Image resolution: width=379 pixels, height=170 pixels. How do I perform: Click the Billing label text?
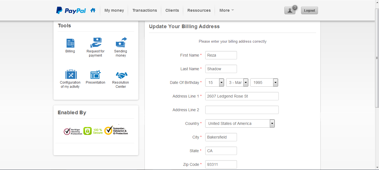tap(70, 51)
